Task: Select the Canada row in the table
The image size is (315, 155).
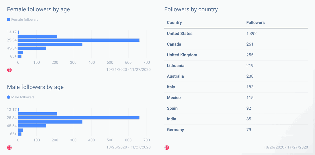Action: pos(223,44)
